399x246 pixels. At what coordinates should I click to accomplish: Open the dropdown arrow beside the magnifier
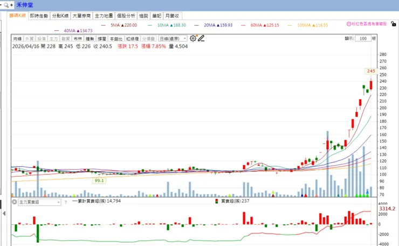click(x=1, y=5)
